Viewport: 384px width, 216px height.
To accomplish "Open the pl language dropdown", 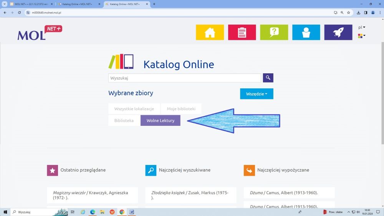I will click(x=362, y=27).
